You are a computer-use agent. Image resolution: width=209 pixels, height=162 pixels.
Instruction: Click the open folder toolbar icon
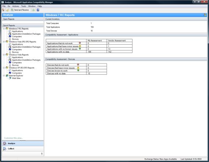coord(8,10)
